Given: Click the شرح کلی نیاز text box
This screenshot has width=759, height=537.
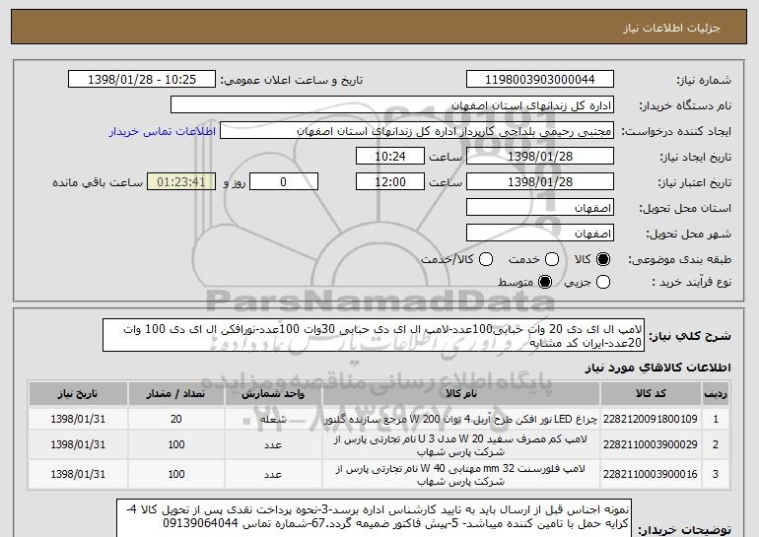Looking at the screenshot, I should (x=374, y=335).
